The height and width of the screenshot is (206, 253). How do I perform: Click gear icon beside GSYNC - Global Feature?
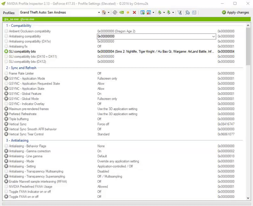coord(6,94)
